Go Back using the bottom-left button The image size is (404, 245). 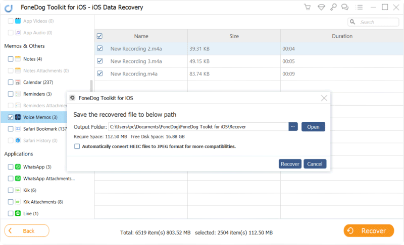[27, 231]
